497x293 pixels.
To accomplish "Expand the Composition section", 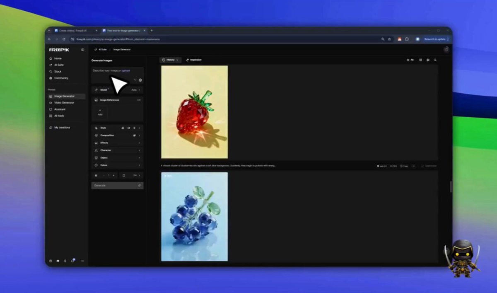I will [117, 136].
